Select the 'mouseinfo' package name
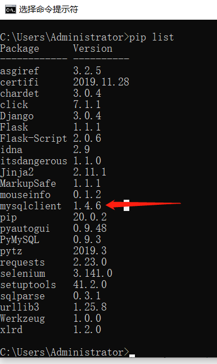Image resolution: width=217 pixels, height=364 pixels. click(25, 195)
